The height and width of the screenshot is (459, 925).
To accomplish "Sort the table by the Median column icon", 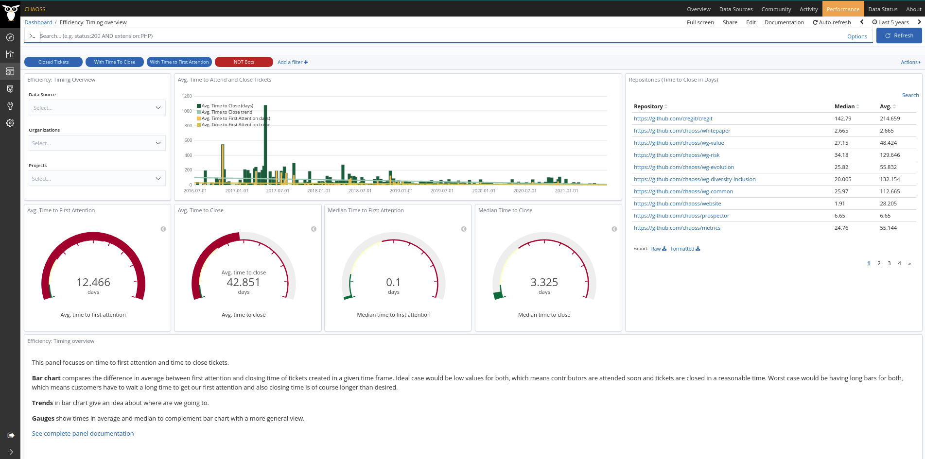I will pyautogui.click(x=858, y=106).
